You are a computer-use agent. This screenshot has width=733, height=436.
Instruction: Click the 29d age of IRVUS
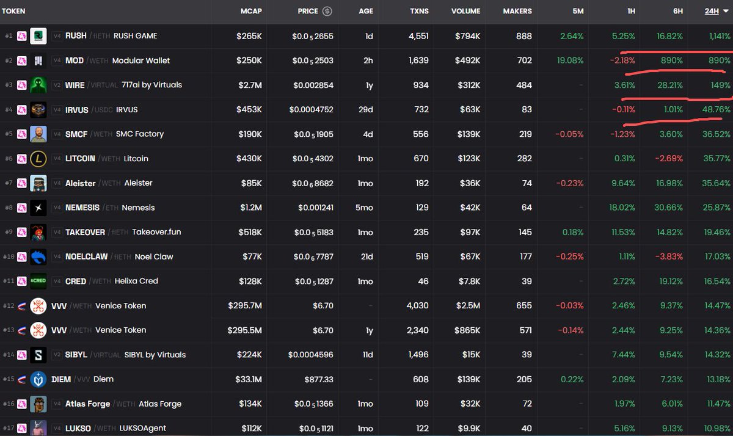point(366,110)
